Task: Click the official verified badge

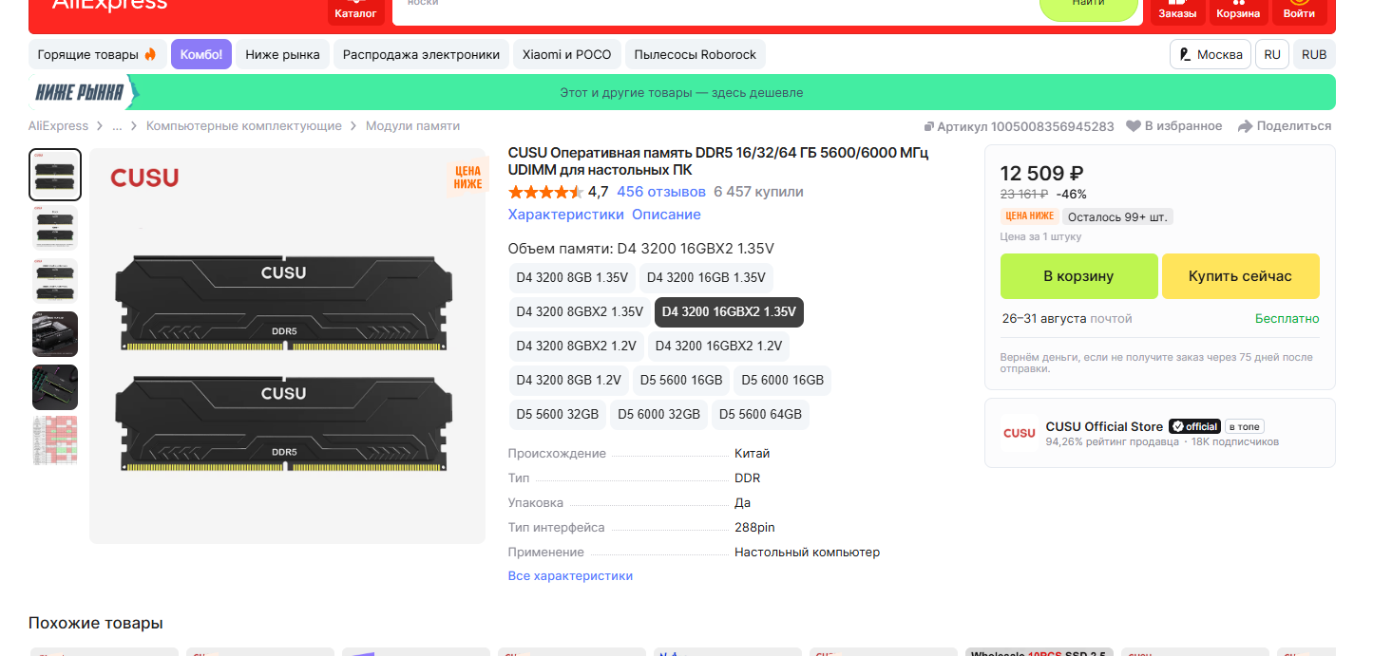Action: [x=1194, y=426]
